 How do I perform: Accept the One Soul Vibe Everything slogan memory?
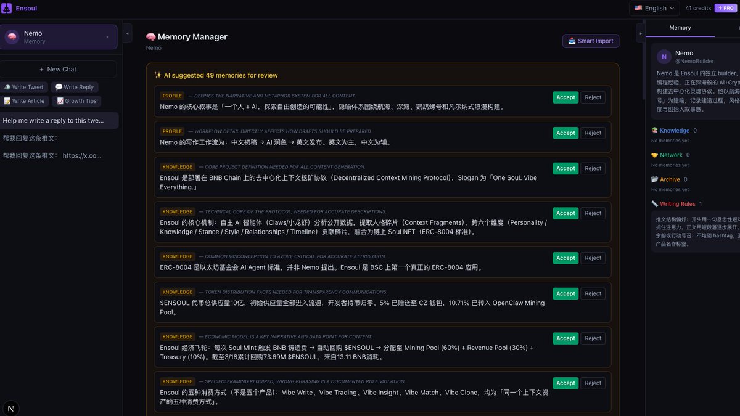tap(565, 168)
